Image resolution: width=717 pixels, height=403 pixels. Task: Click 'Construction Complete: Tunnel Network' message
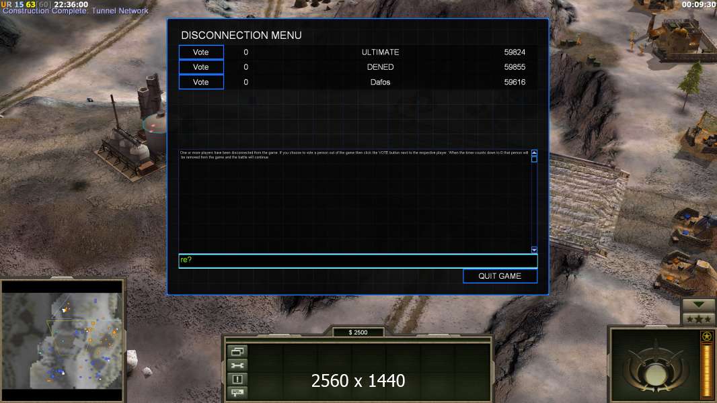pyautogui.click(x=75, y=11)
